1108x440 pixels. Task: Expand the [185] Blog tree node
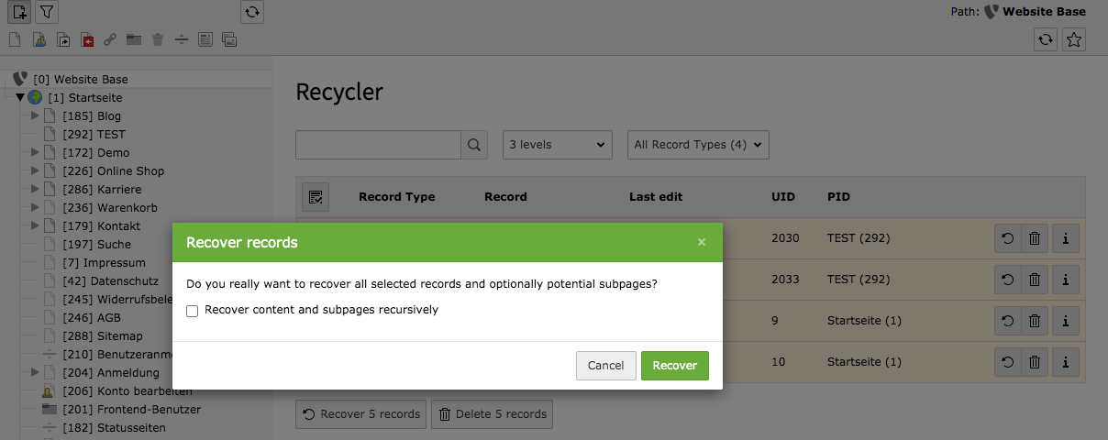[35, 116]
